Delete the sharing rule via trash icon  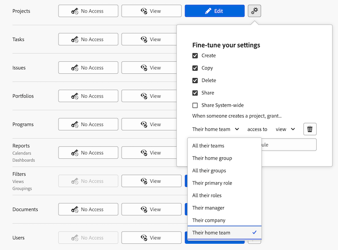pyautogui.click(x=310, y=129)
